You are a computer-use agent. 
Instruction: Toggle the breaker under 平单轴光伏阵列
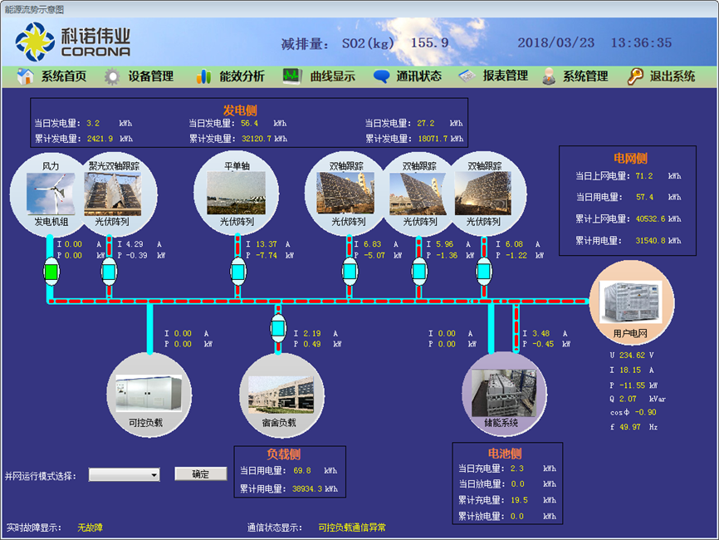[x=237, y=272]
